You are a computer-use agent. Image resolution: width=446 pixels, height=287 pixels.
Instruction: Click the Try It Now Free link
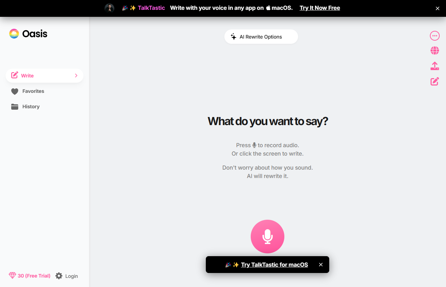pos(320,8)
